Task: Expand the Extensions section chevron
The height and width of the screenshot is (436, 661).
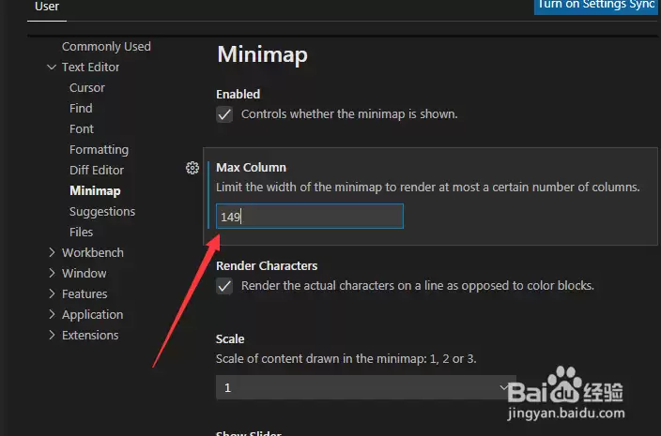Action: coord(52,335)
